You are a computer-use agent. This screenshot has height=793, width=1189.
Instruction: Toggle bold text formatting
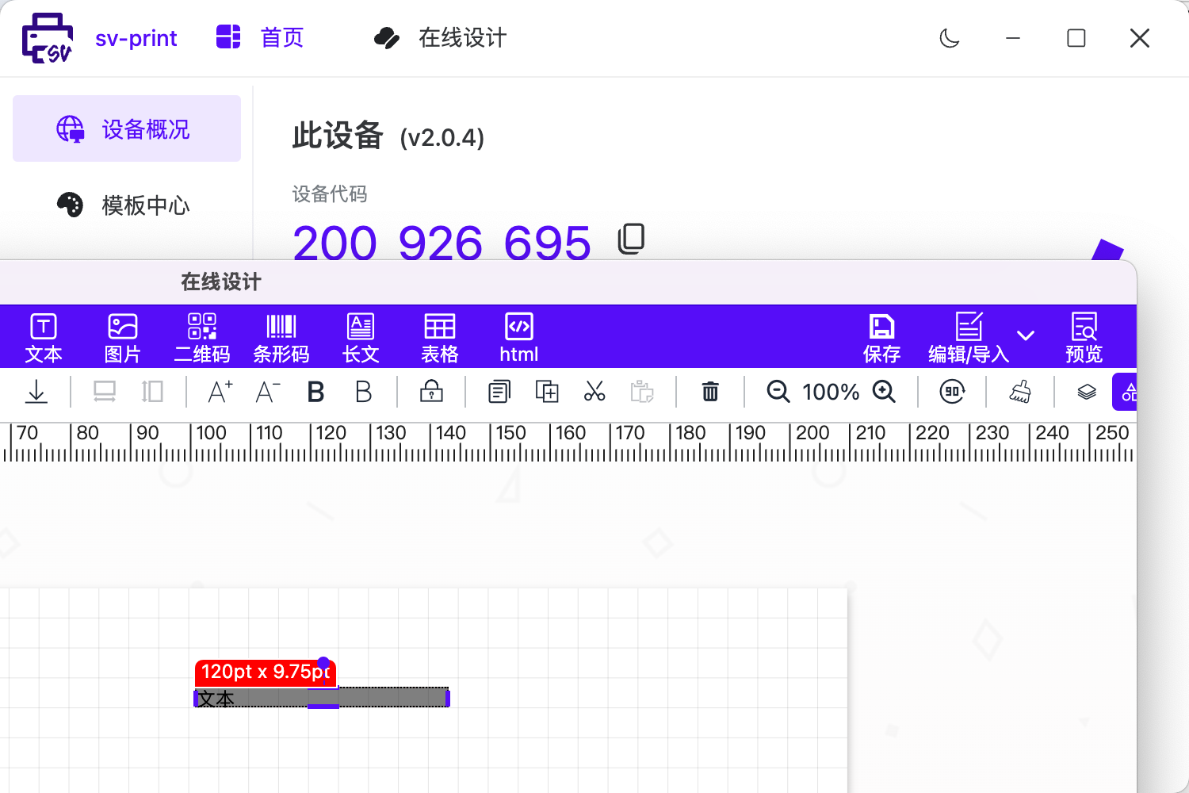[315, 392]
